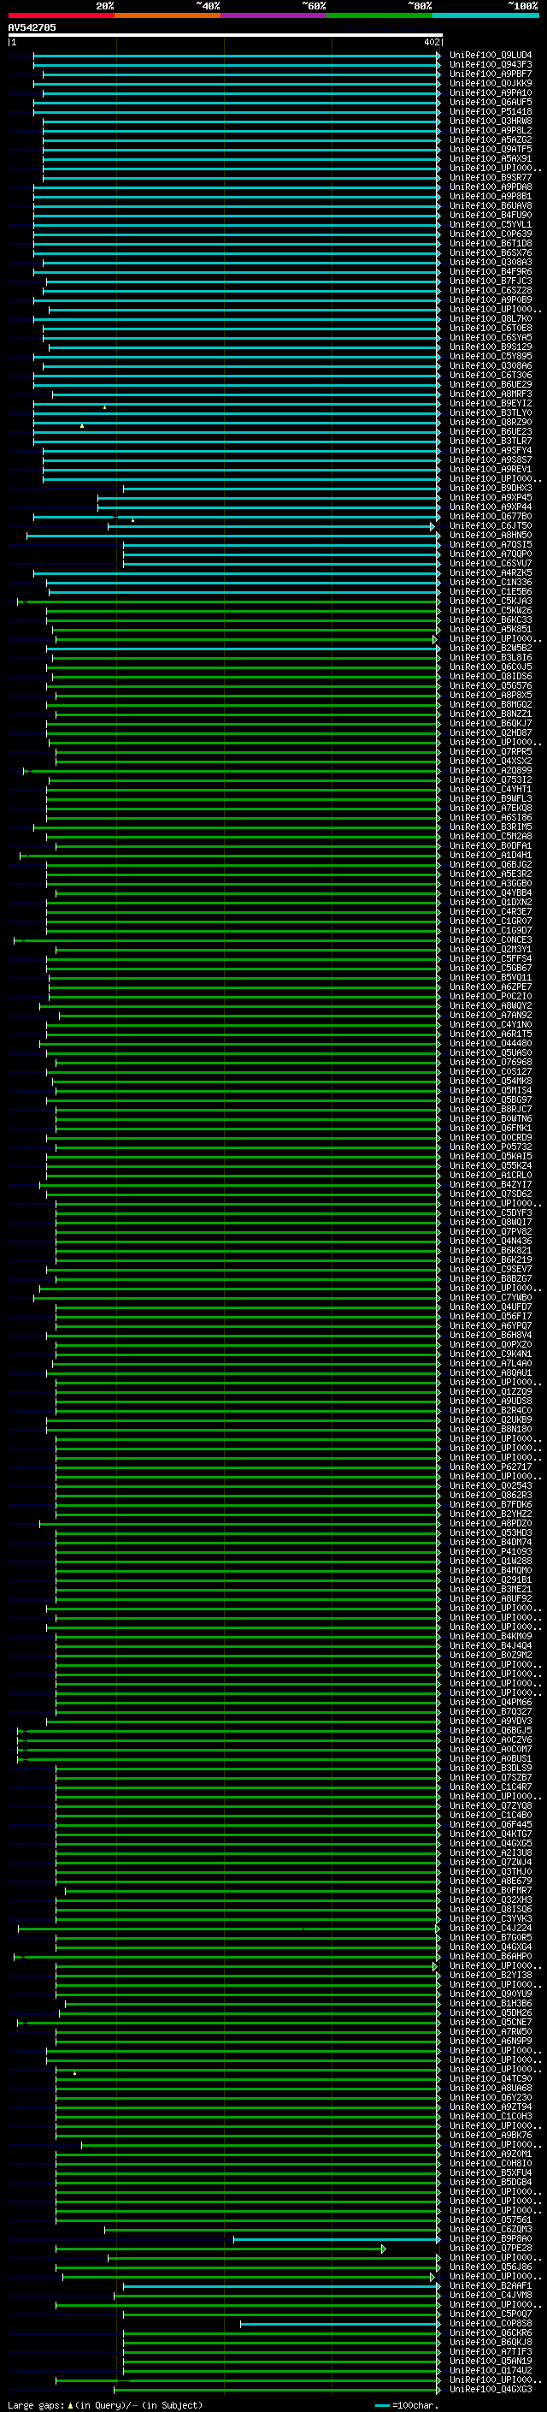This screenshot has height=2412, width=547.
Task: Select label UniRef100_Q677B0
Action: [x=490, y=516]
